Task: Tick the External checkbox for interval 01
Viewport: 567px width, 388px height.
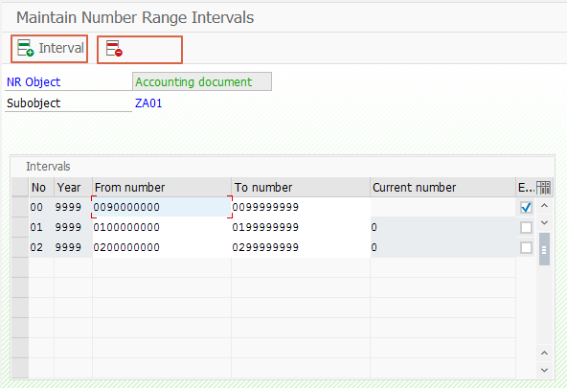Action: click(x=526, y=227)
